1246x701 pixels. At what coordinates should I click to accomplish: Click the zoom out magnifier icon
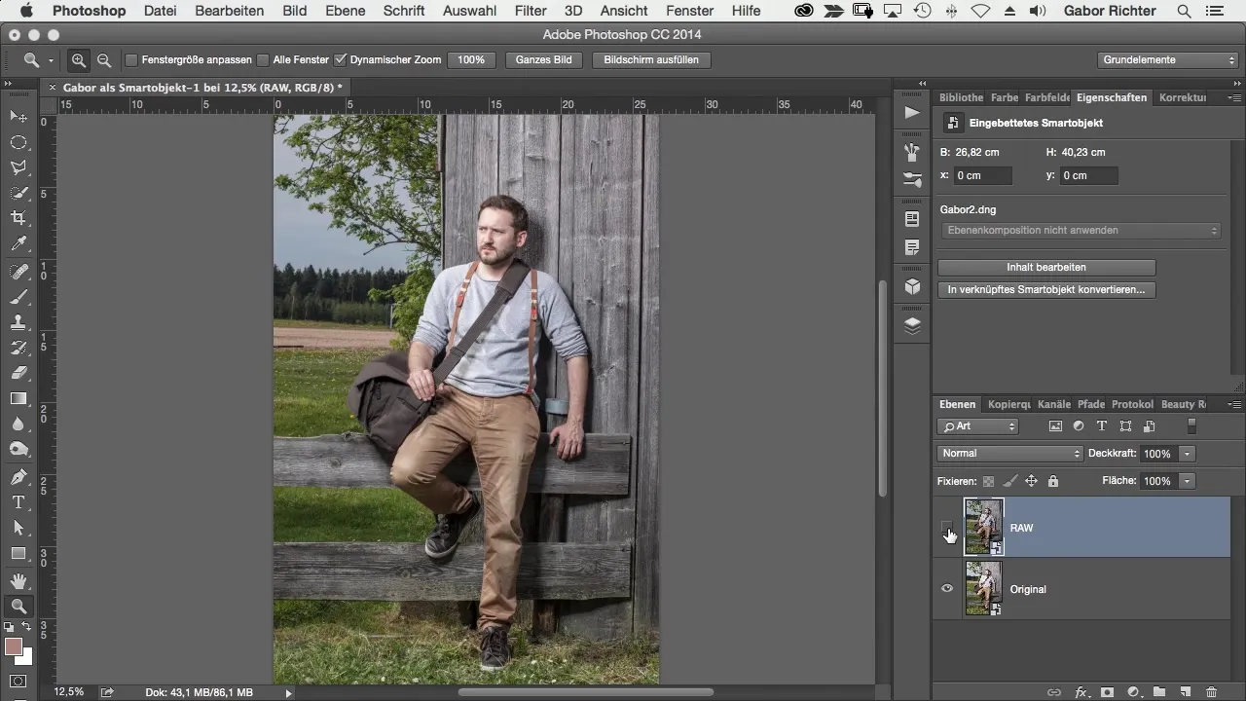click(104, 60)
